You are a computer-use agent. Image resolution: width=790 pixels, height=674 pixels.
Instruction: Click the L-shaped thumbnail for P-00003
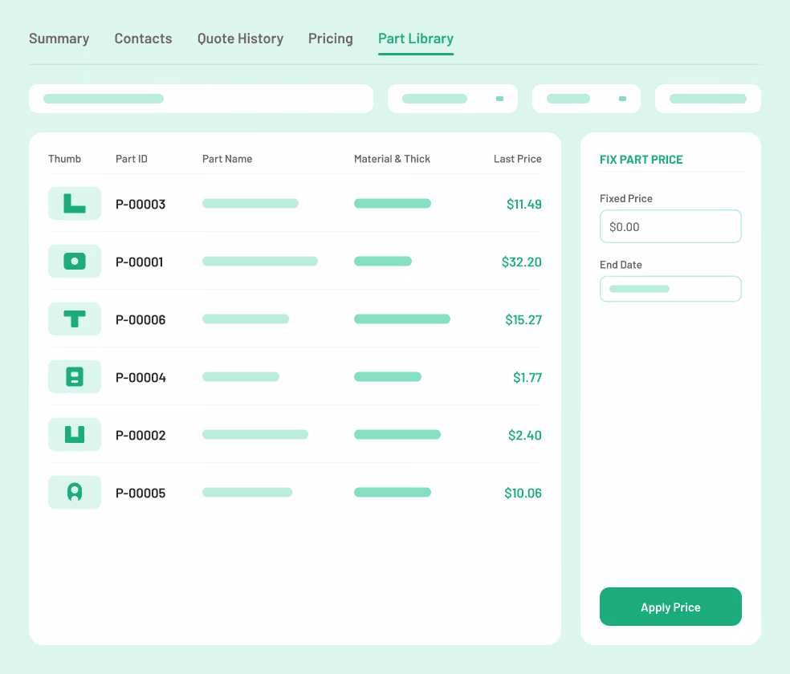(75, 203)
